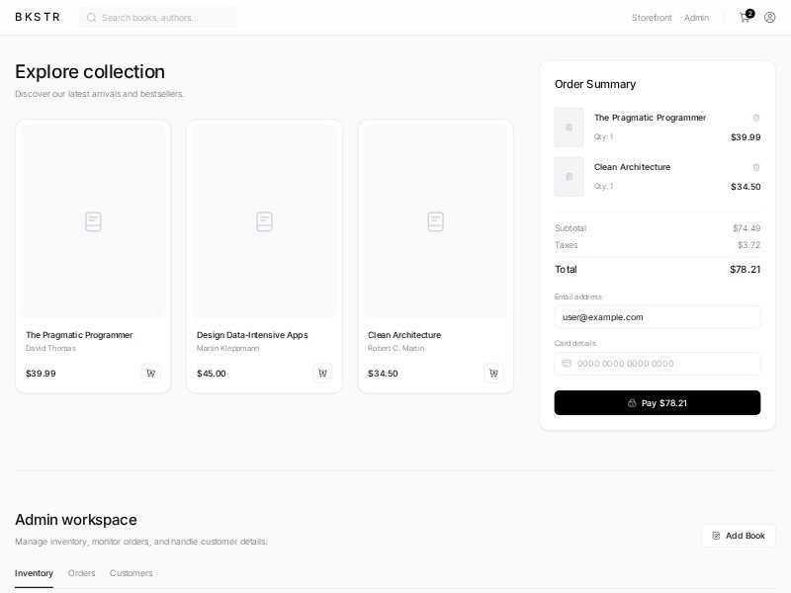Remove The Pragmatic Programmer from order

point(756,118)
